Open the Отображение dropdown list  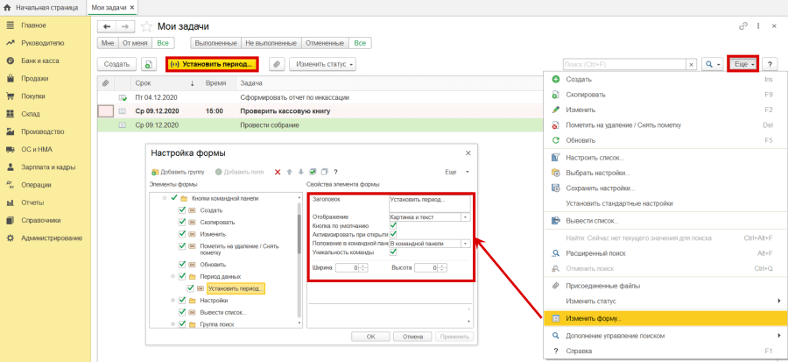coord(466,216)
